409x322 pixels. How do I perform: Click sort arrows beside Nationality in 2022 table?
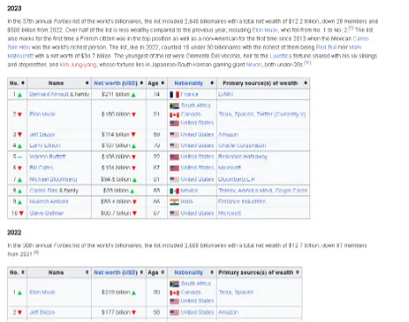[x=211, y=272]
